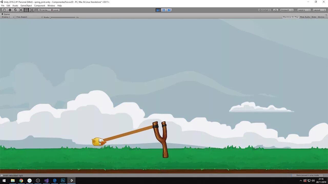Show hidden system tray icons
The width and height of the screenshot is (328, 184).
[301, 181]
